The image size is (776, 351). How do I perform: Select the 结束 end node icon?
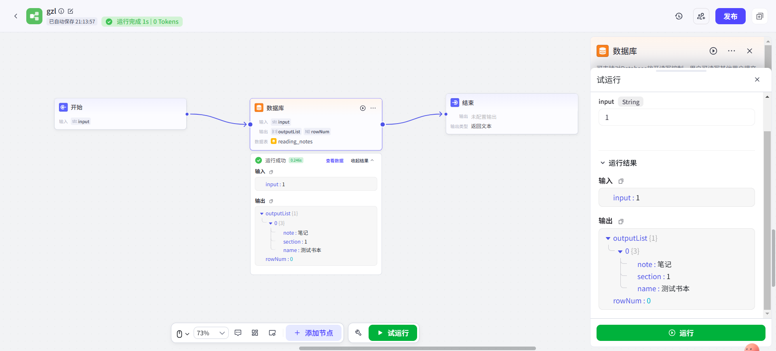click(x=455, y=103)
